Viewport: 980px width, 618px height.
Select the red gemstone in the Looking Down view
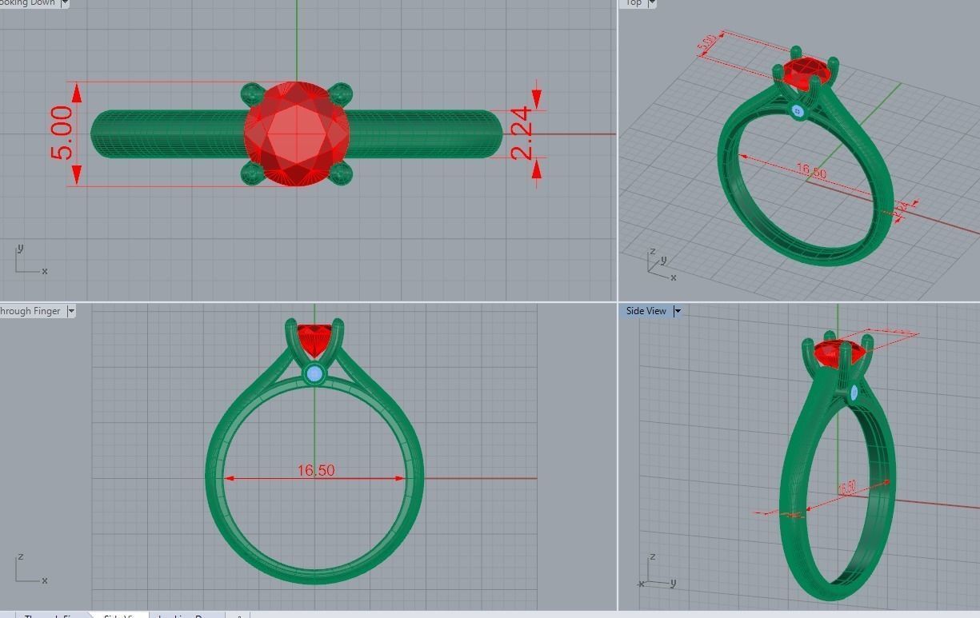tap(297, 134)
